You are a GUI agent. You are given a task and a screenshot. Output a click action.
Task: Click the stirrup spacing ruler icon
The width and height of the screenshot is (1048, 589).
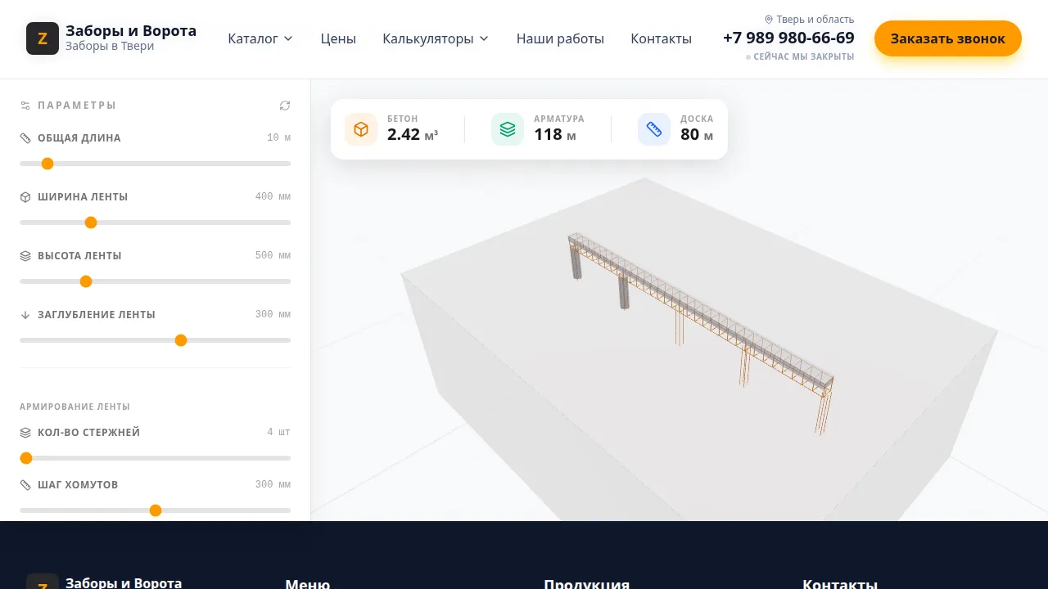(x=25, y=485)
